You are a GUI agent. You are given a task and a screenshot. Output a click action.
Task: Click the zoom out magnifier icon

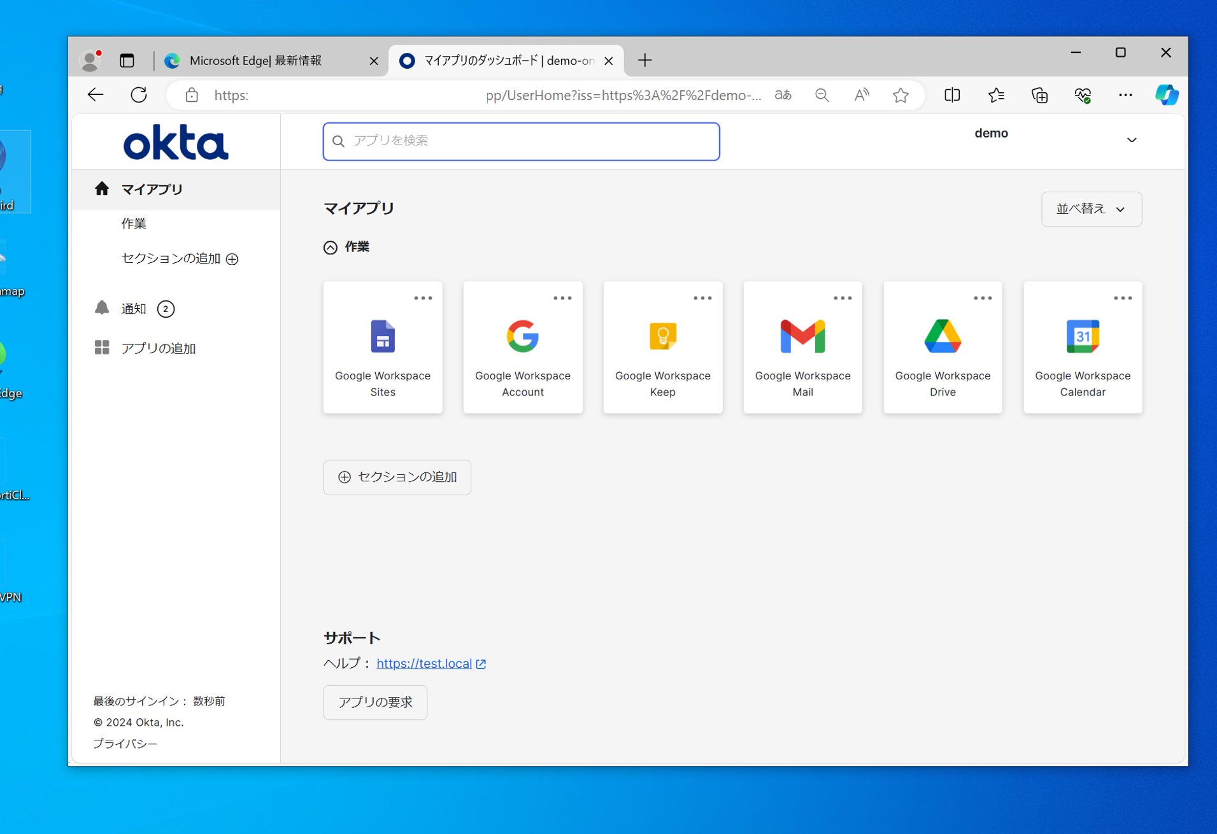point(822,95)
